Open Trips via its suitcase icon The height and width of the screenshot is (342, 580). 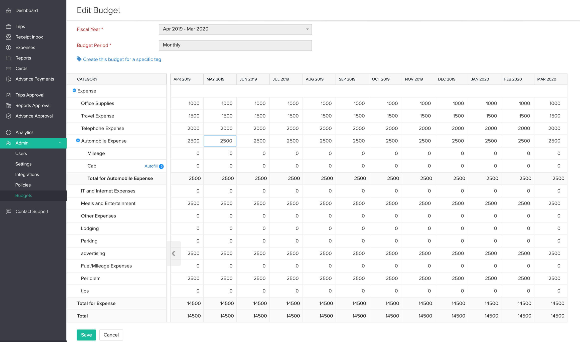click(x=9, y=26)
